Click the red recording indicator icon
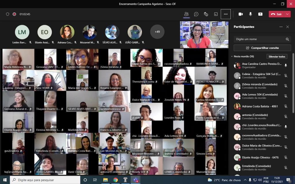Image resolution: width=295 pixels, height=184 pixels. click(14, 14)
